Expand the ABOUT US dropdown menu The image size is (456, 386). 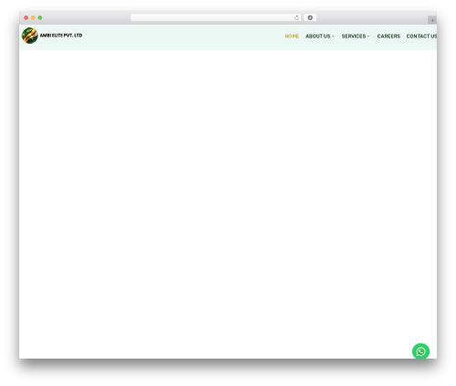tap(320, 37)
